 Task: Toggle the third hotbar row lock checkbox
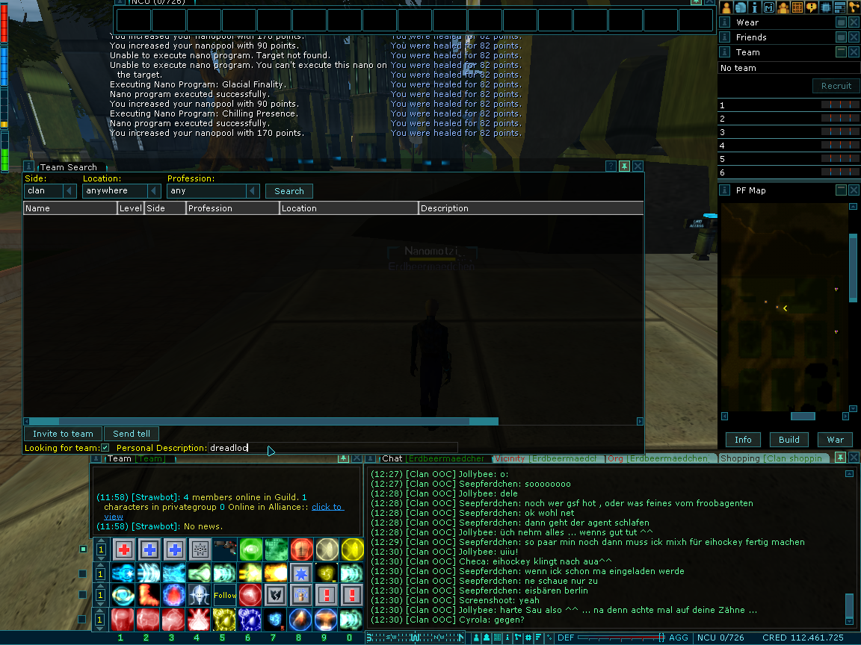[x=82, y=594]
